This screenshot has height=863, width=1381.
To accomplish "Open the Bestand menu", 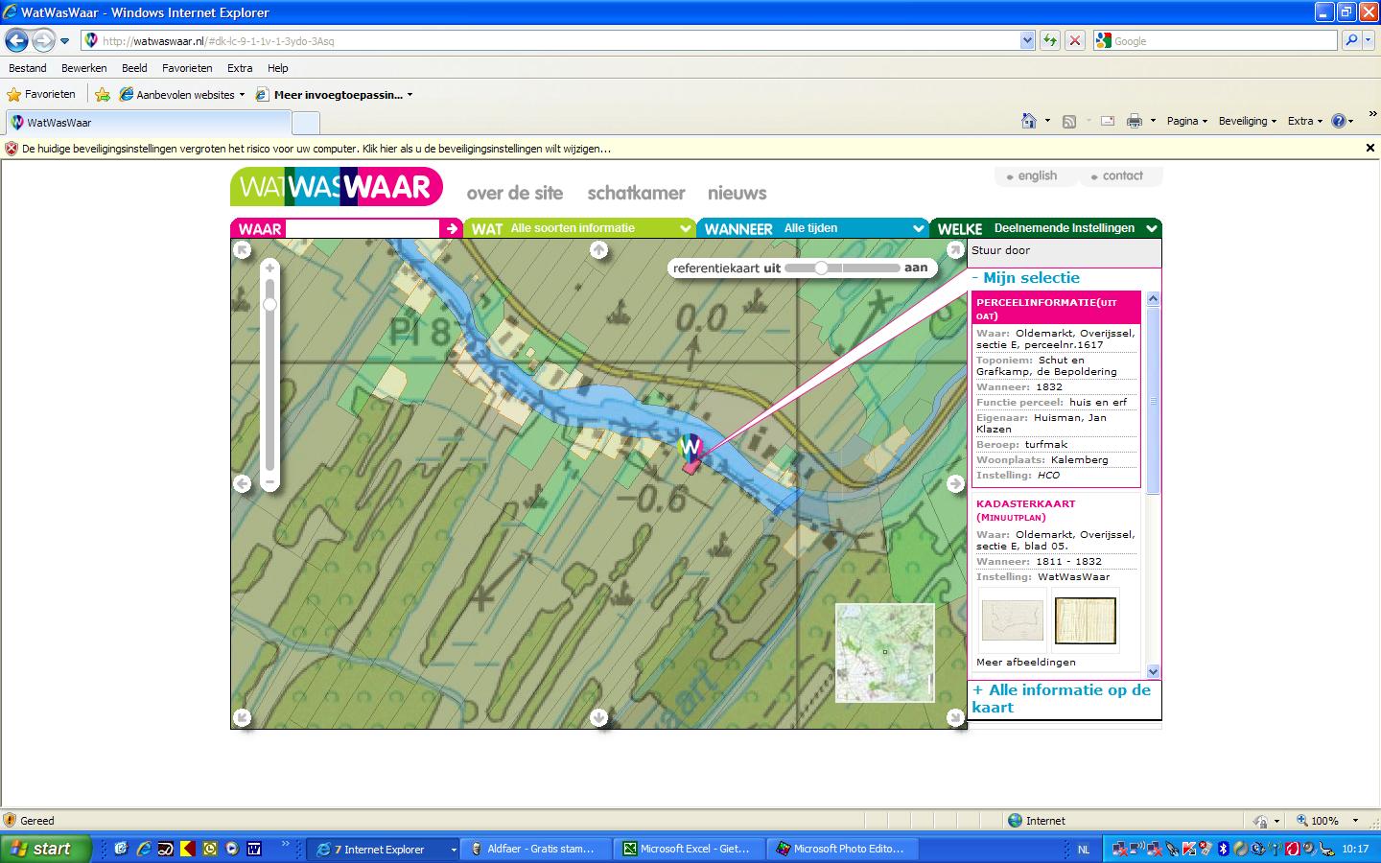I will [x=28, y=68].
